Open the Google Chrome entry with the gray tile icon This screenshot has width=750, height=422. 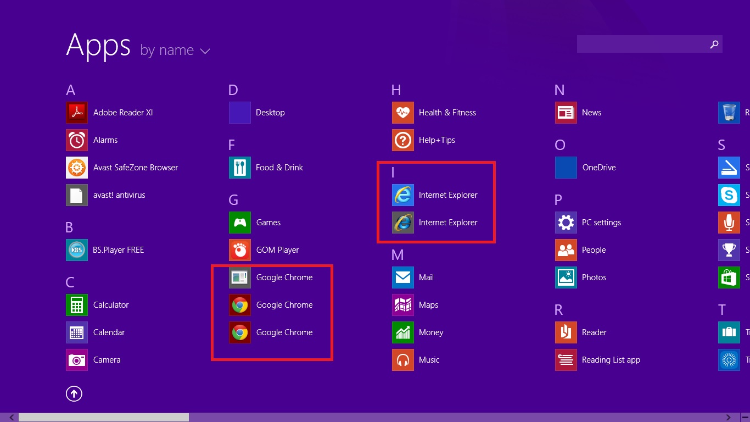[271, 277]
